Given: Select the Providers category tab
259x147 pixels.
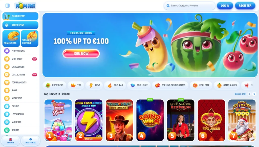Looking at the screenshot, I should point(55,85).
